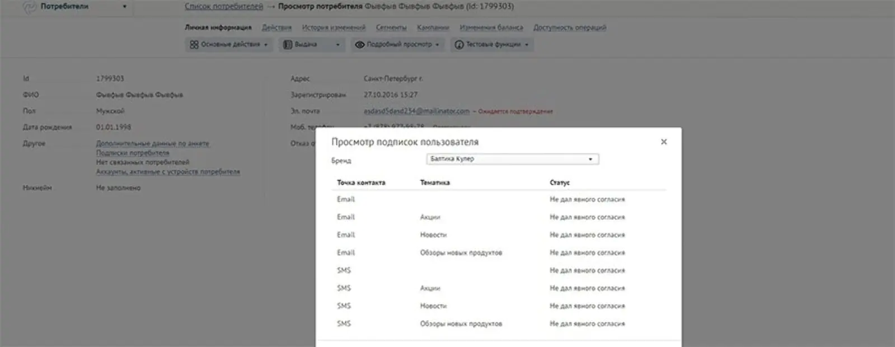Screen dimensions: 895x347
Task: Click Нет связанных потребителей text
Action: 143,162
